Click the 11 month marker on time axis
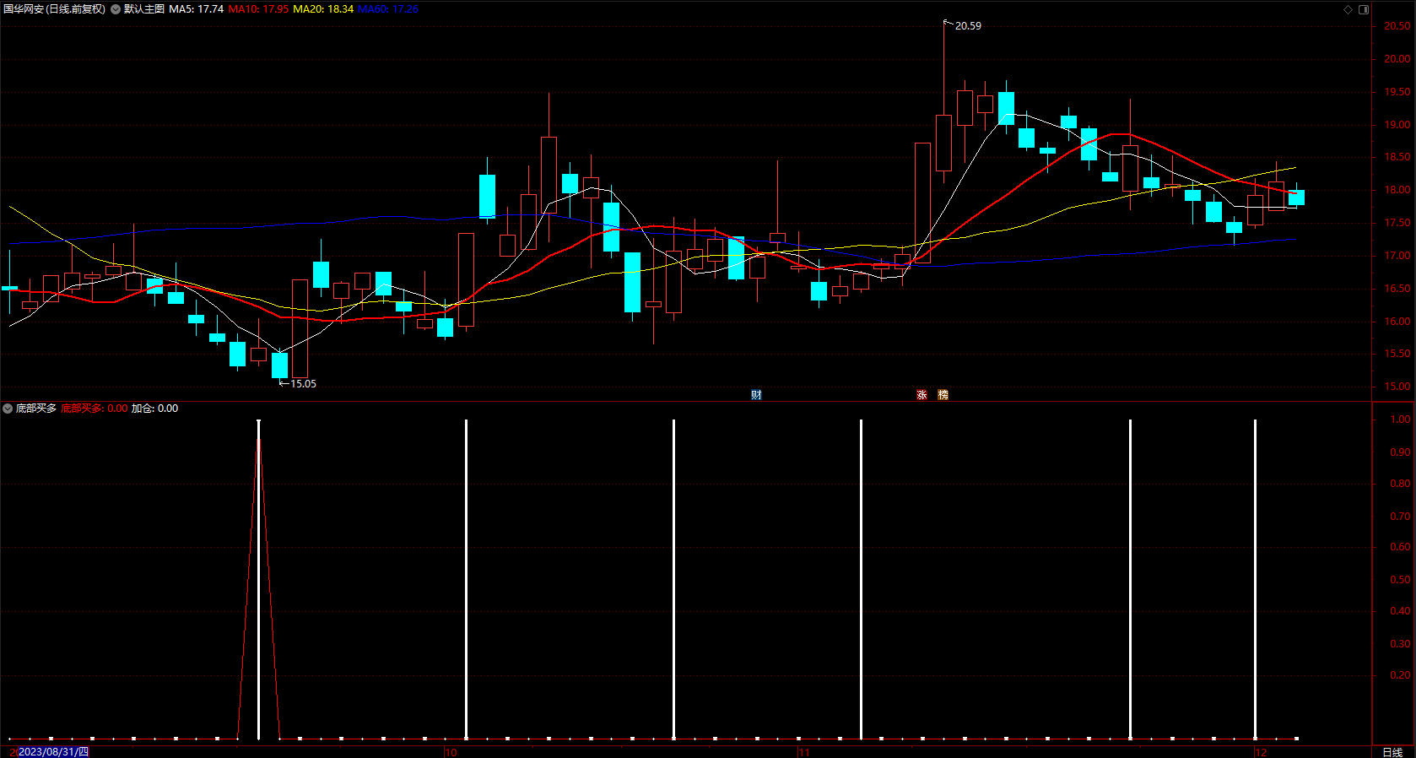This screenshot has height=758, width=1416. 803,752
